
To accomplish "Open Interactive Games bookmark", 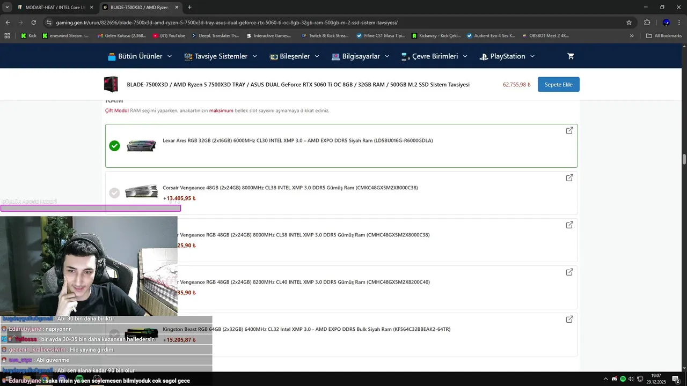I will [269, 36].
